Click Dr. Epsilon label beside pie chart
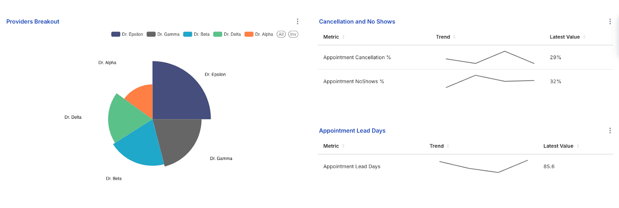 215,74
